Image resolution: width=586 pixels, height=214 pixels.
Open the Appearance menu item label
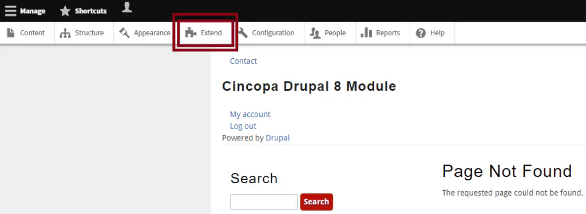pos(152,33)
